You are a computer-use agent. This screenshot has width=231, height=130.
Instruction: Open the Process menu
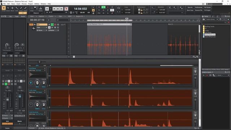24,4
